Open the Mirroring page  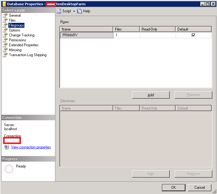pyautogui.click(x=15, y=50)
